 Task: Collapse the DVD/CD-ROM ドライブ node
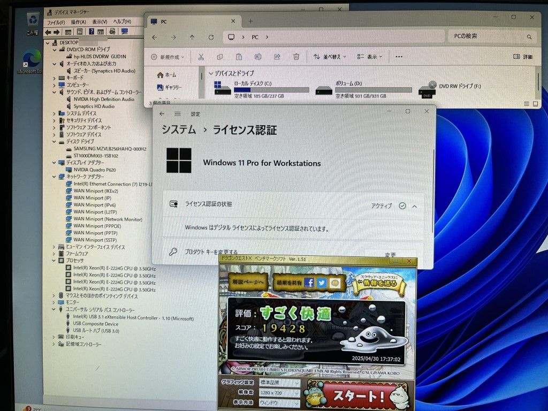55,50
